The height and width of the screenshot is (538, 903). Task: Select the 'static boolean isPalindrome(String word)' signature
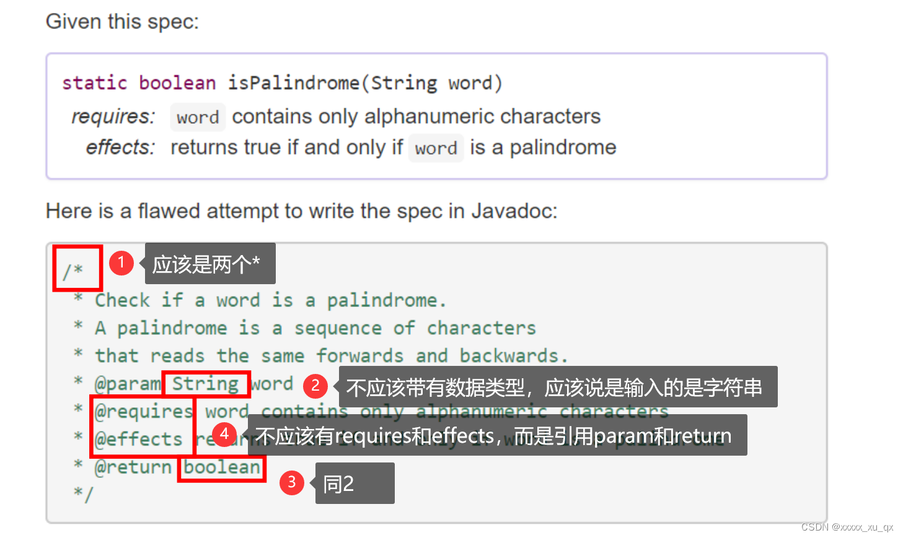(x=282, y=83)
